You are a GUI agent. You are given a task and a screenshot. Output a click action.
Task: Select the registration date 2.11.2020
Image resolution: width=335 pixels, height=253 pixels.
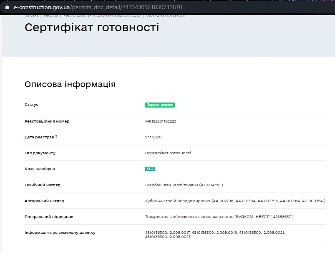pyautogui.click(x=153, y=137)
